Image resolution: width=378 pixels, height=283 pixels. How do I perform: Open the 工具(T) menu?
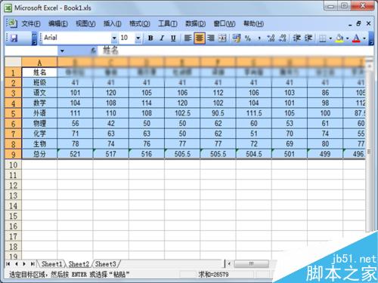tap(168, 23)
